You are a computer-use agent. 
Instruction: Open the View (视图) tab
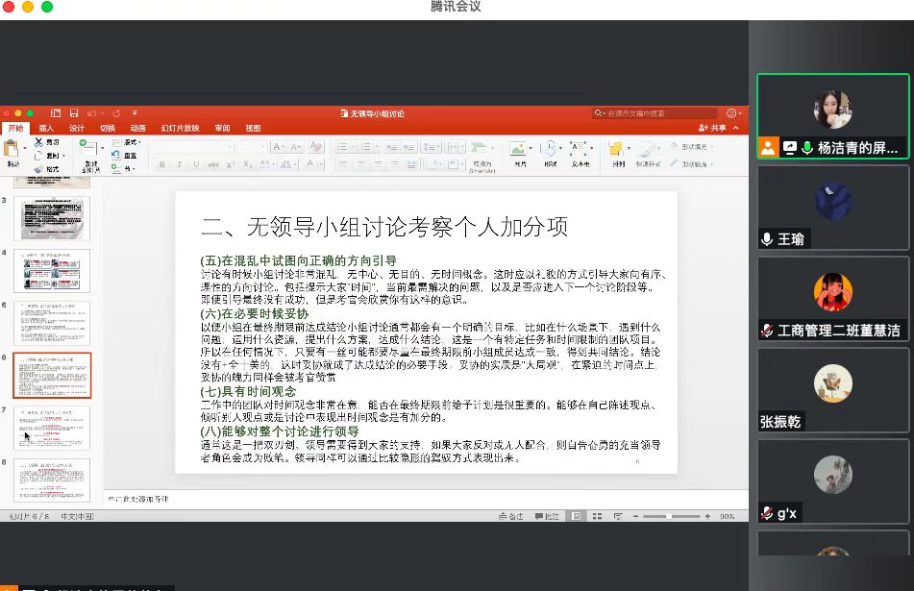pos(253,128)
